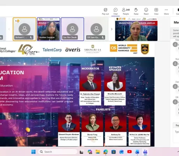Viewport: 179px width, 156px height.
Task: Click the QS World University Rankings logo
Action: tap(123, 49)
